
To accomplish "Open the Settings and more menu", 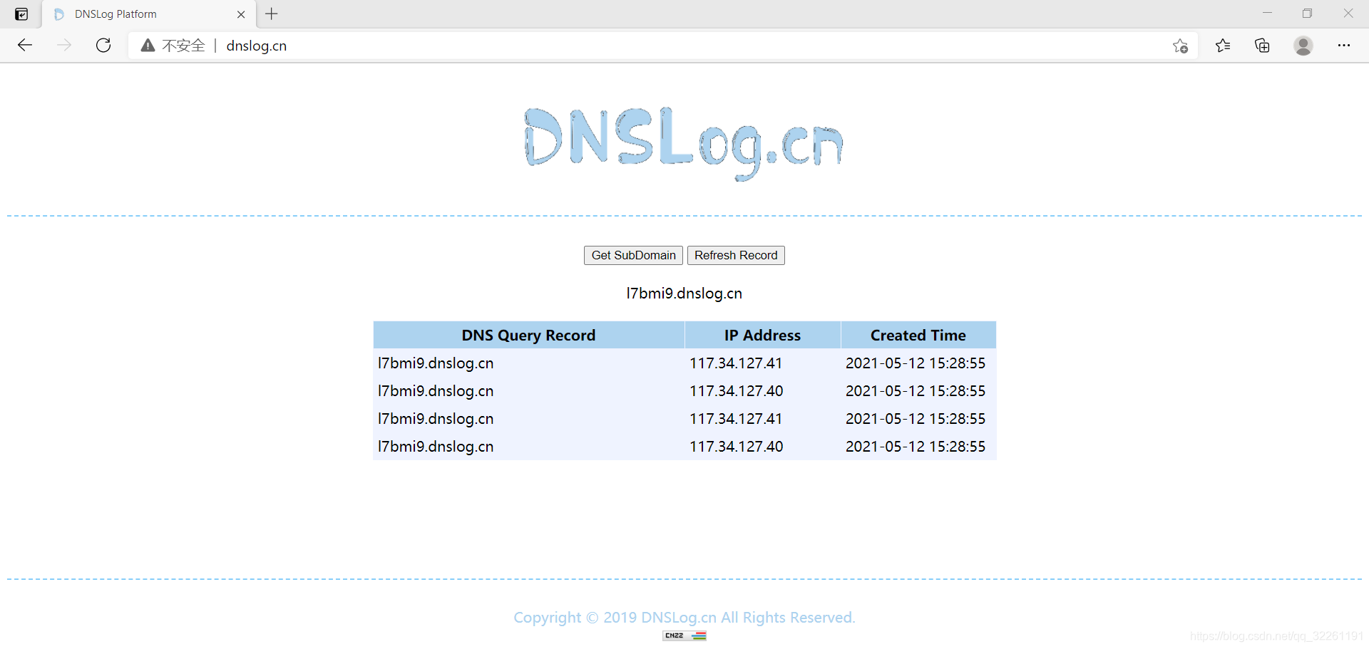I will click(x=1344, y=46).
